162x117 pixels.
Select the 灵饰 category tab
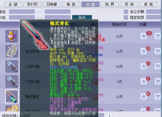tap(129, 4)
